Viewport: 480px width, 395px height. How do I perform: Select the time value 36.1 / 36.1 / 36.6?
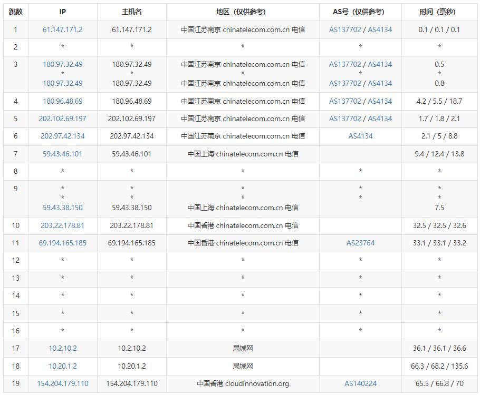pos(439,348)
